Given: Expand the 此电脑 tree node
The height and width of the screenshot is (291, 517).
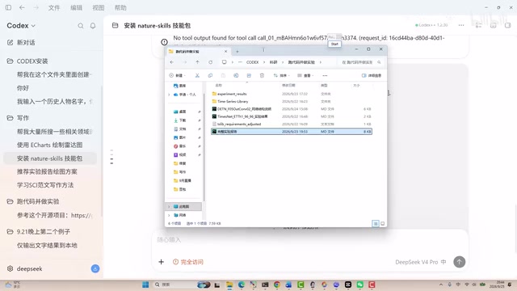Looking at the screenshot, I should pos(169,207).
